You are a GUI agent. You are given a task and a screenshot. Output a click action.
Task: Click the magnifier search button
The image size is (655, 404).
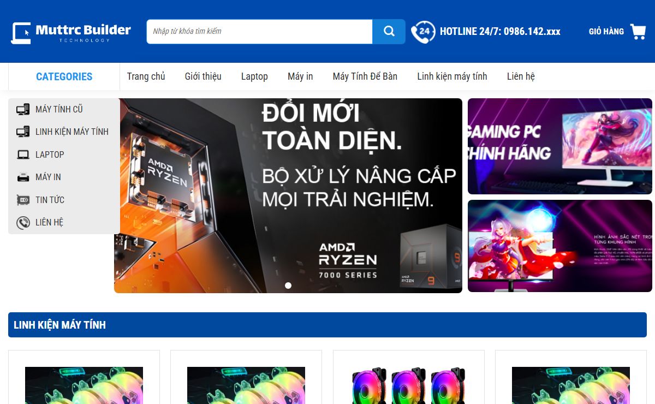click(x=389, y=32)
